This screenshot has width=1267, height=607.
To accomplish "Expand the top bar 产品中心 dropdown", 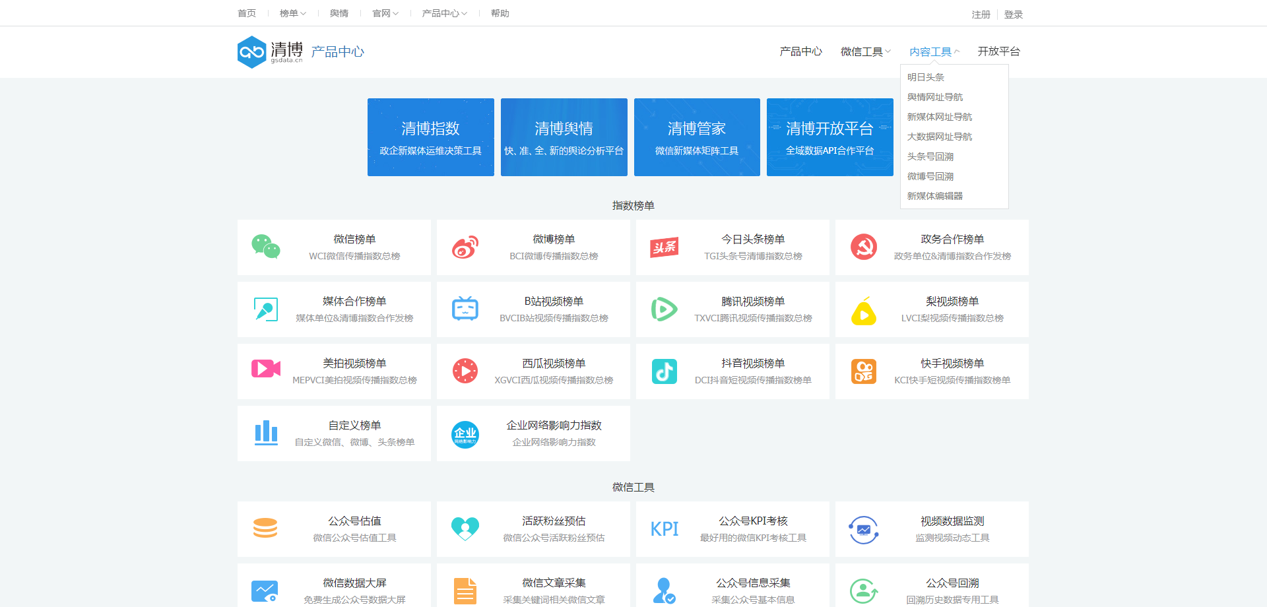I will coord(445,13).
